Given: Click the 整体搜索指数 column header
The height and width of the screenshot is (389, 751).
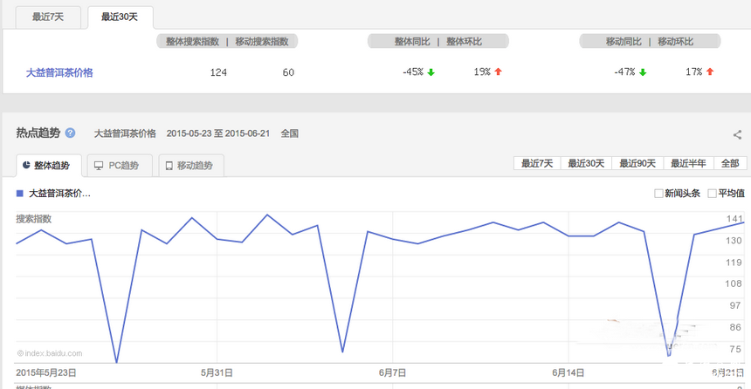Looking at the screenshot, I should pyautogui.click(x=192, y=42).
